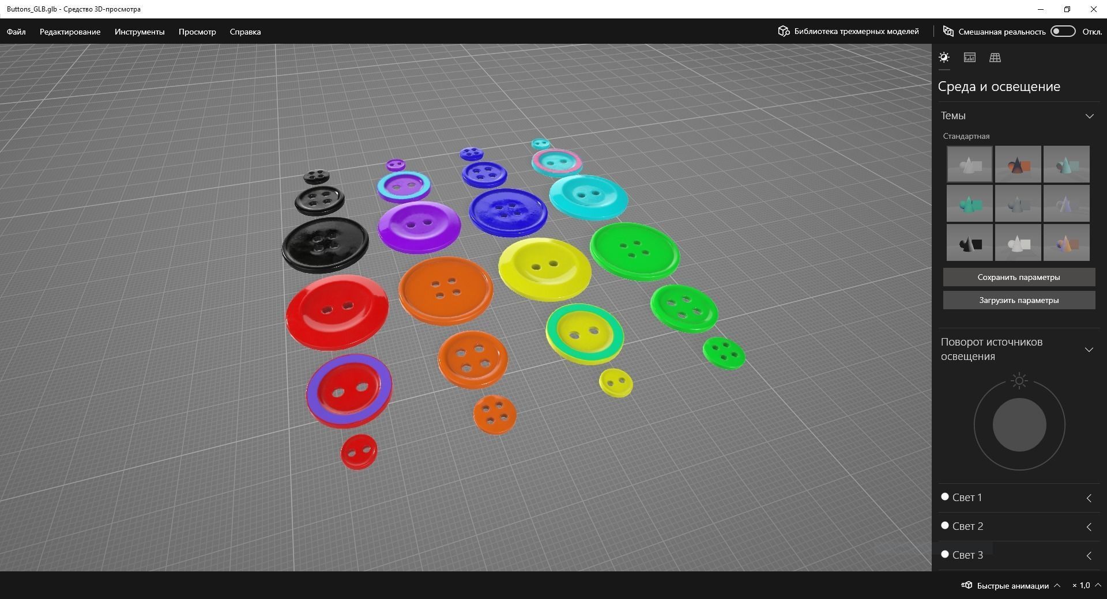
Task: Restore down the 3D viewer window
Action: (1067, 9)
